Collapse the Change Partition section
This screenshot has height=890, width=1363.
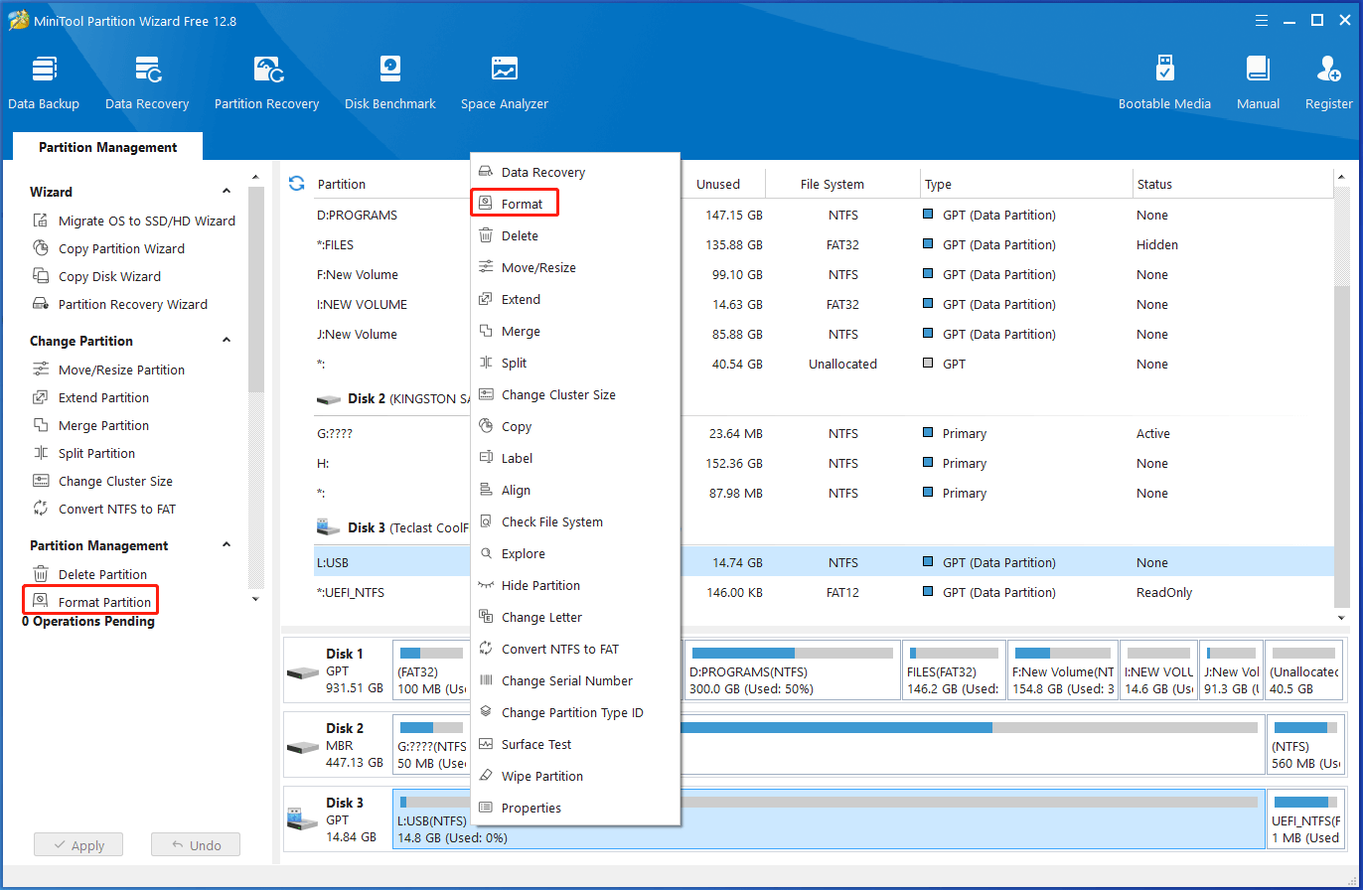click(x=227, y=341)
